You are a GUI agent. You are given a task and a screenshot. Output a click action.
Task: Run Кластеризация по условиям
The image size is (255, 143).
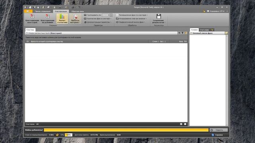pyautogui.click(x=47, y=19)
